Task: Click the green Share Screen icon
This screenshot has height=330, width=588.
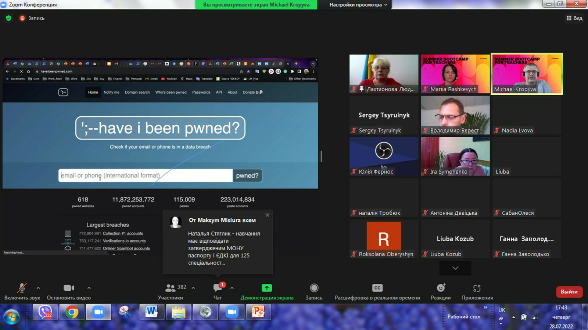Action: pos(267,288)
